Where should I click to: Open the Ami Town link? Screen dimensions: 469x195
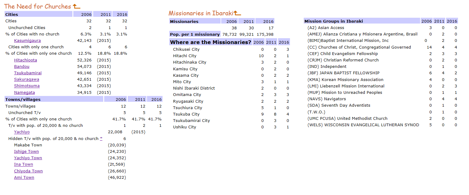pyautogui.click(x=24, y=178)
